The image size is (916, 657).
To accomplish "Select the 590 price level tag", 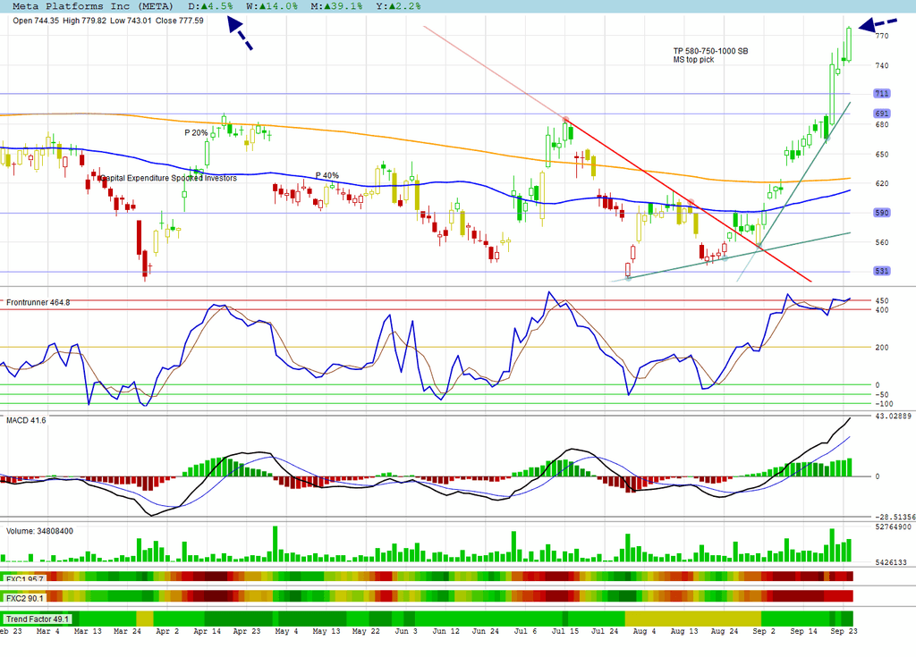I will point(881,213).
